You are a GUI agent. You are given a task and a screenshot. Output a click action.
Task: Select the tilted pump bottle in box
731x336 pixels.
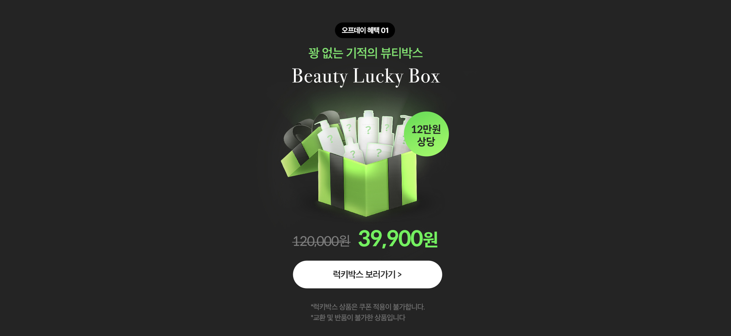[330, 136]
